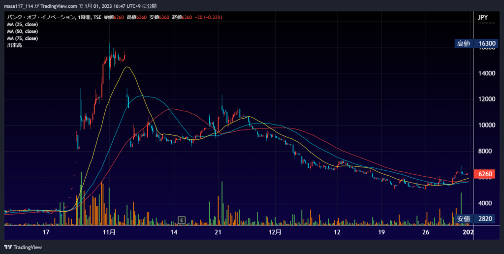This screenshot has height=254, width=504.
Task: Click the red 6260 current price label
Action: pyautogui.click(x=485, y=174)
